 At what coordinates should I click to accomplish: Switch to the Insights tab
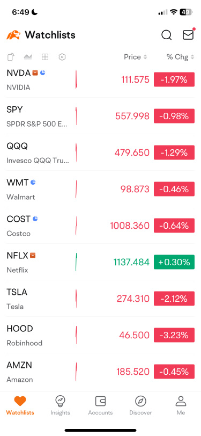point(60,405)
